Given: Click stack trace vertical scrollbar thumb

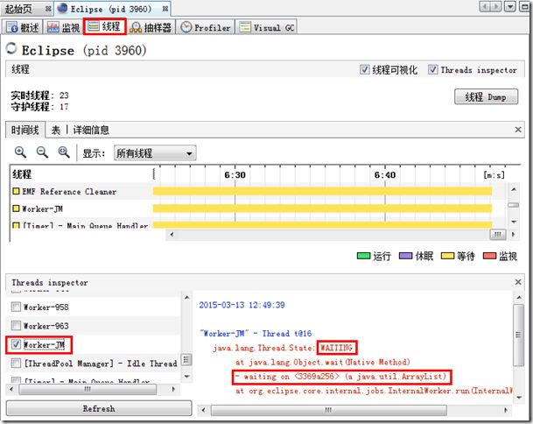Looking at the screenshot, I should [x=518, y=335].
